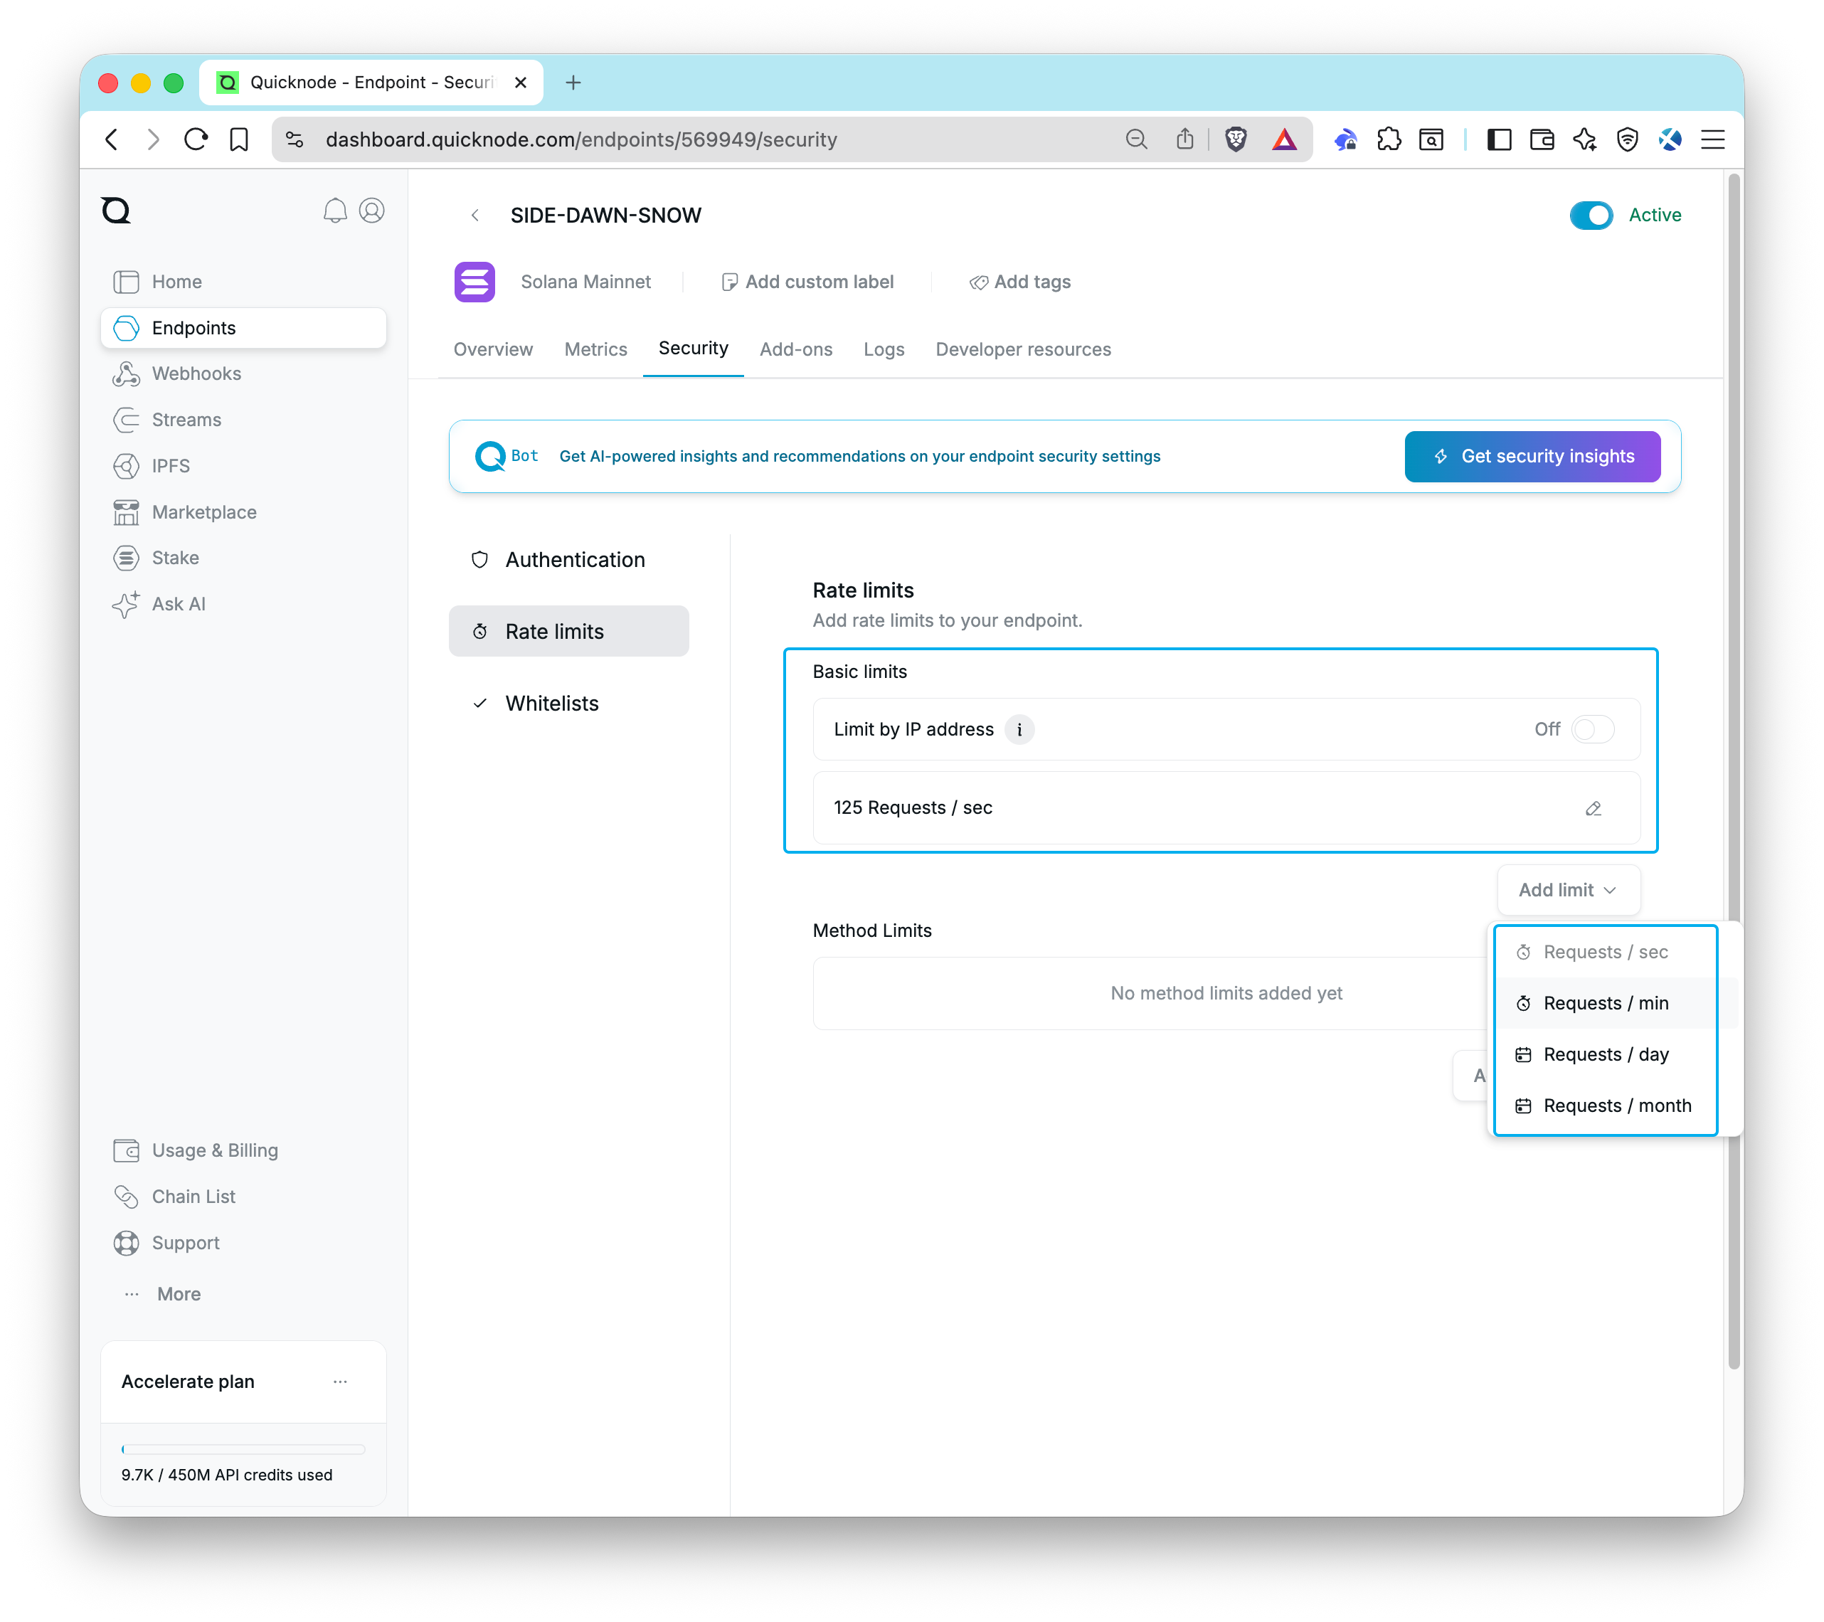Open the Stake section
The image size is (1824, 1622).
pos(175,558)
